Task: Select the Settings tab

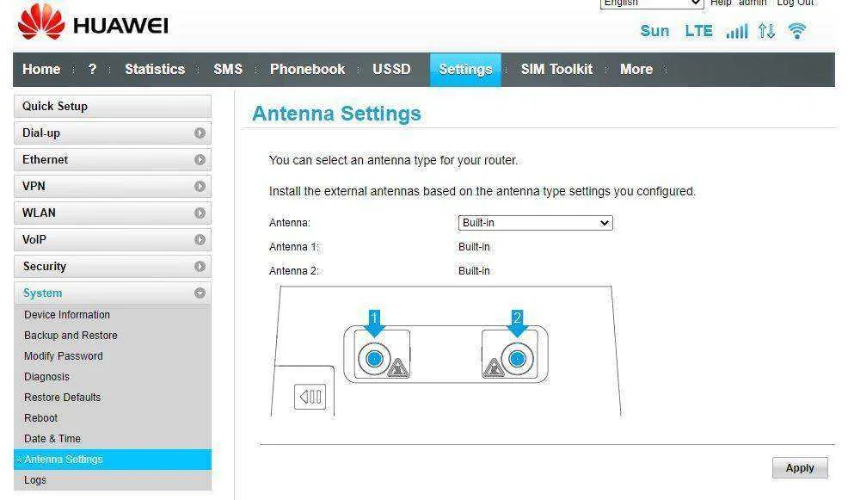Action: coord(465,69)
